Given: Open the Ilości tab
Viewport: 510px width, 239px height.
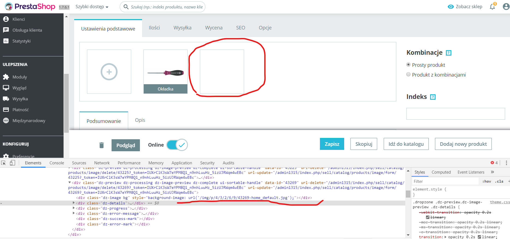Looking at the screenshot, I should pos(154,28).
